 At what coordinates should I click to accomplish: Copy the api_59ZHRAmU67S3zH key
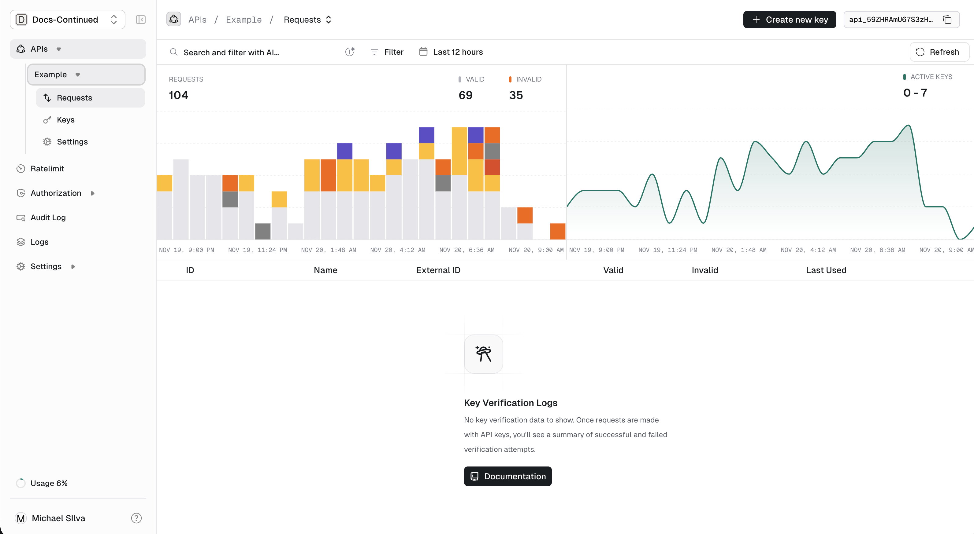pos(947,20)
